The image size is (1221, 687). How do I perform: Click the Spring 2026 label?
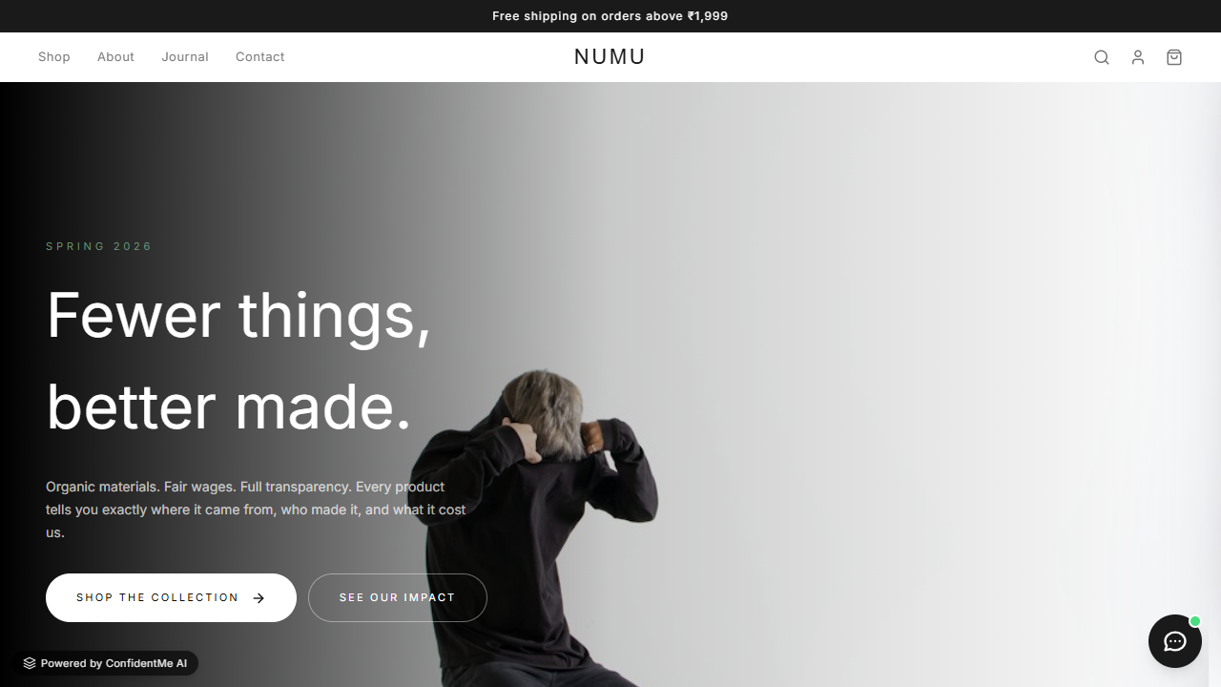[x=99, y=246]
